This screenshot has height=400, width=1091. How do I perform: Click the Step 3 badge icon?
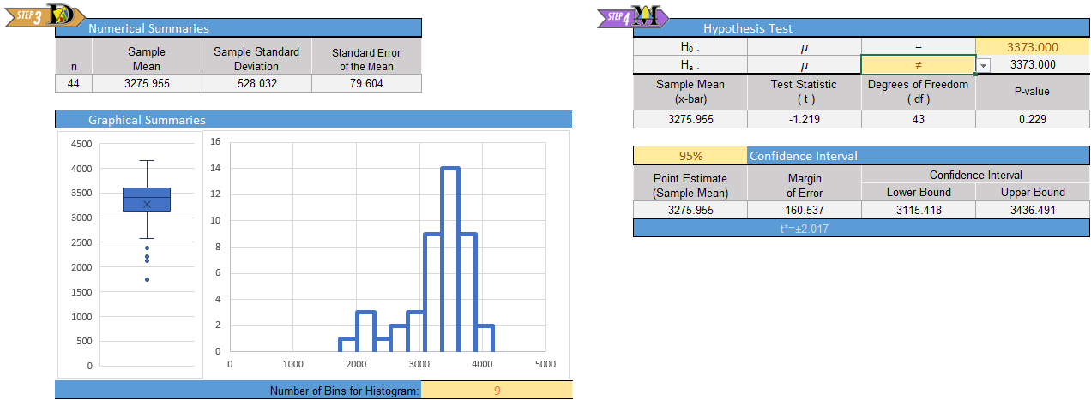coord(43,16)
